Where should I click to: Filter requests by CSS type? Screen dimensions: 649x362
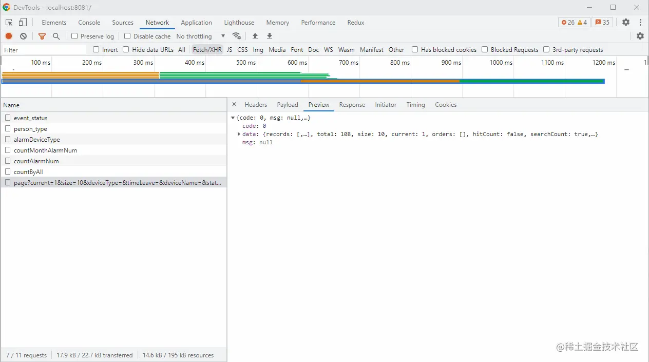click(242, 49)
